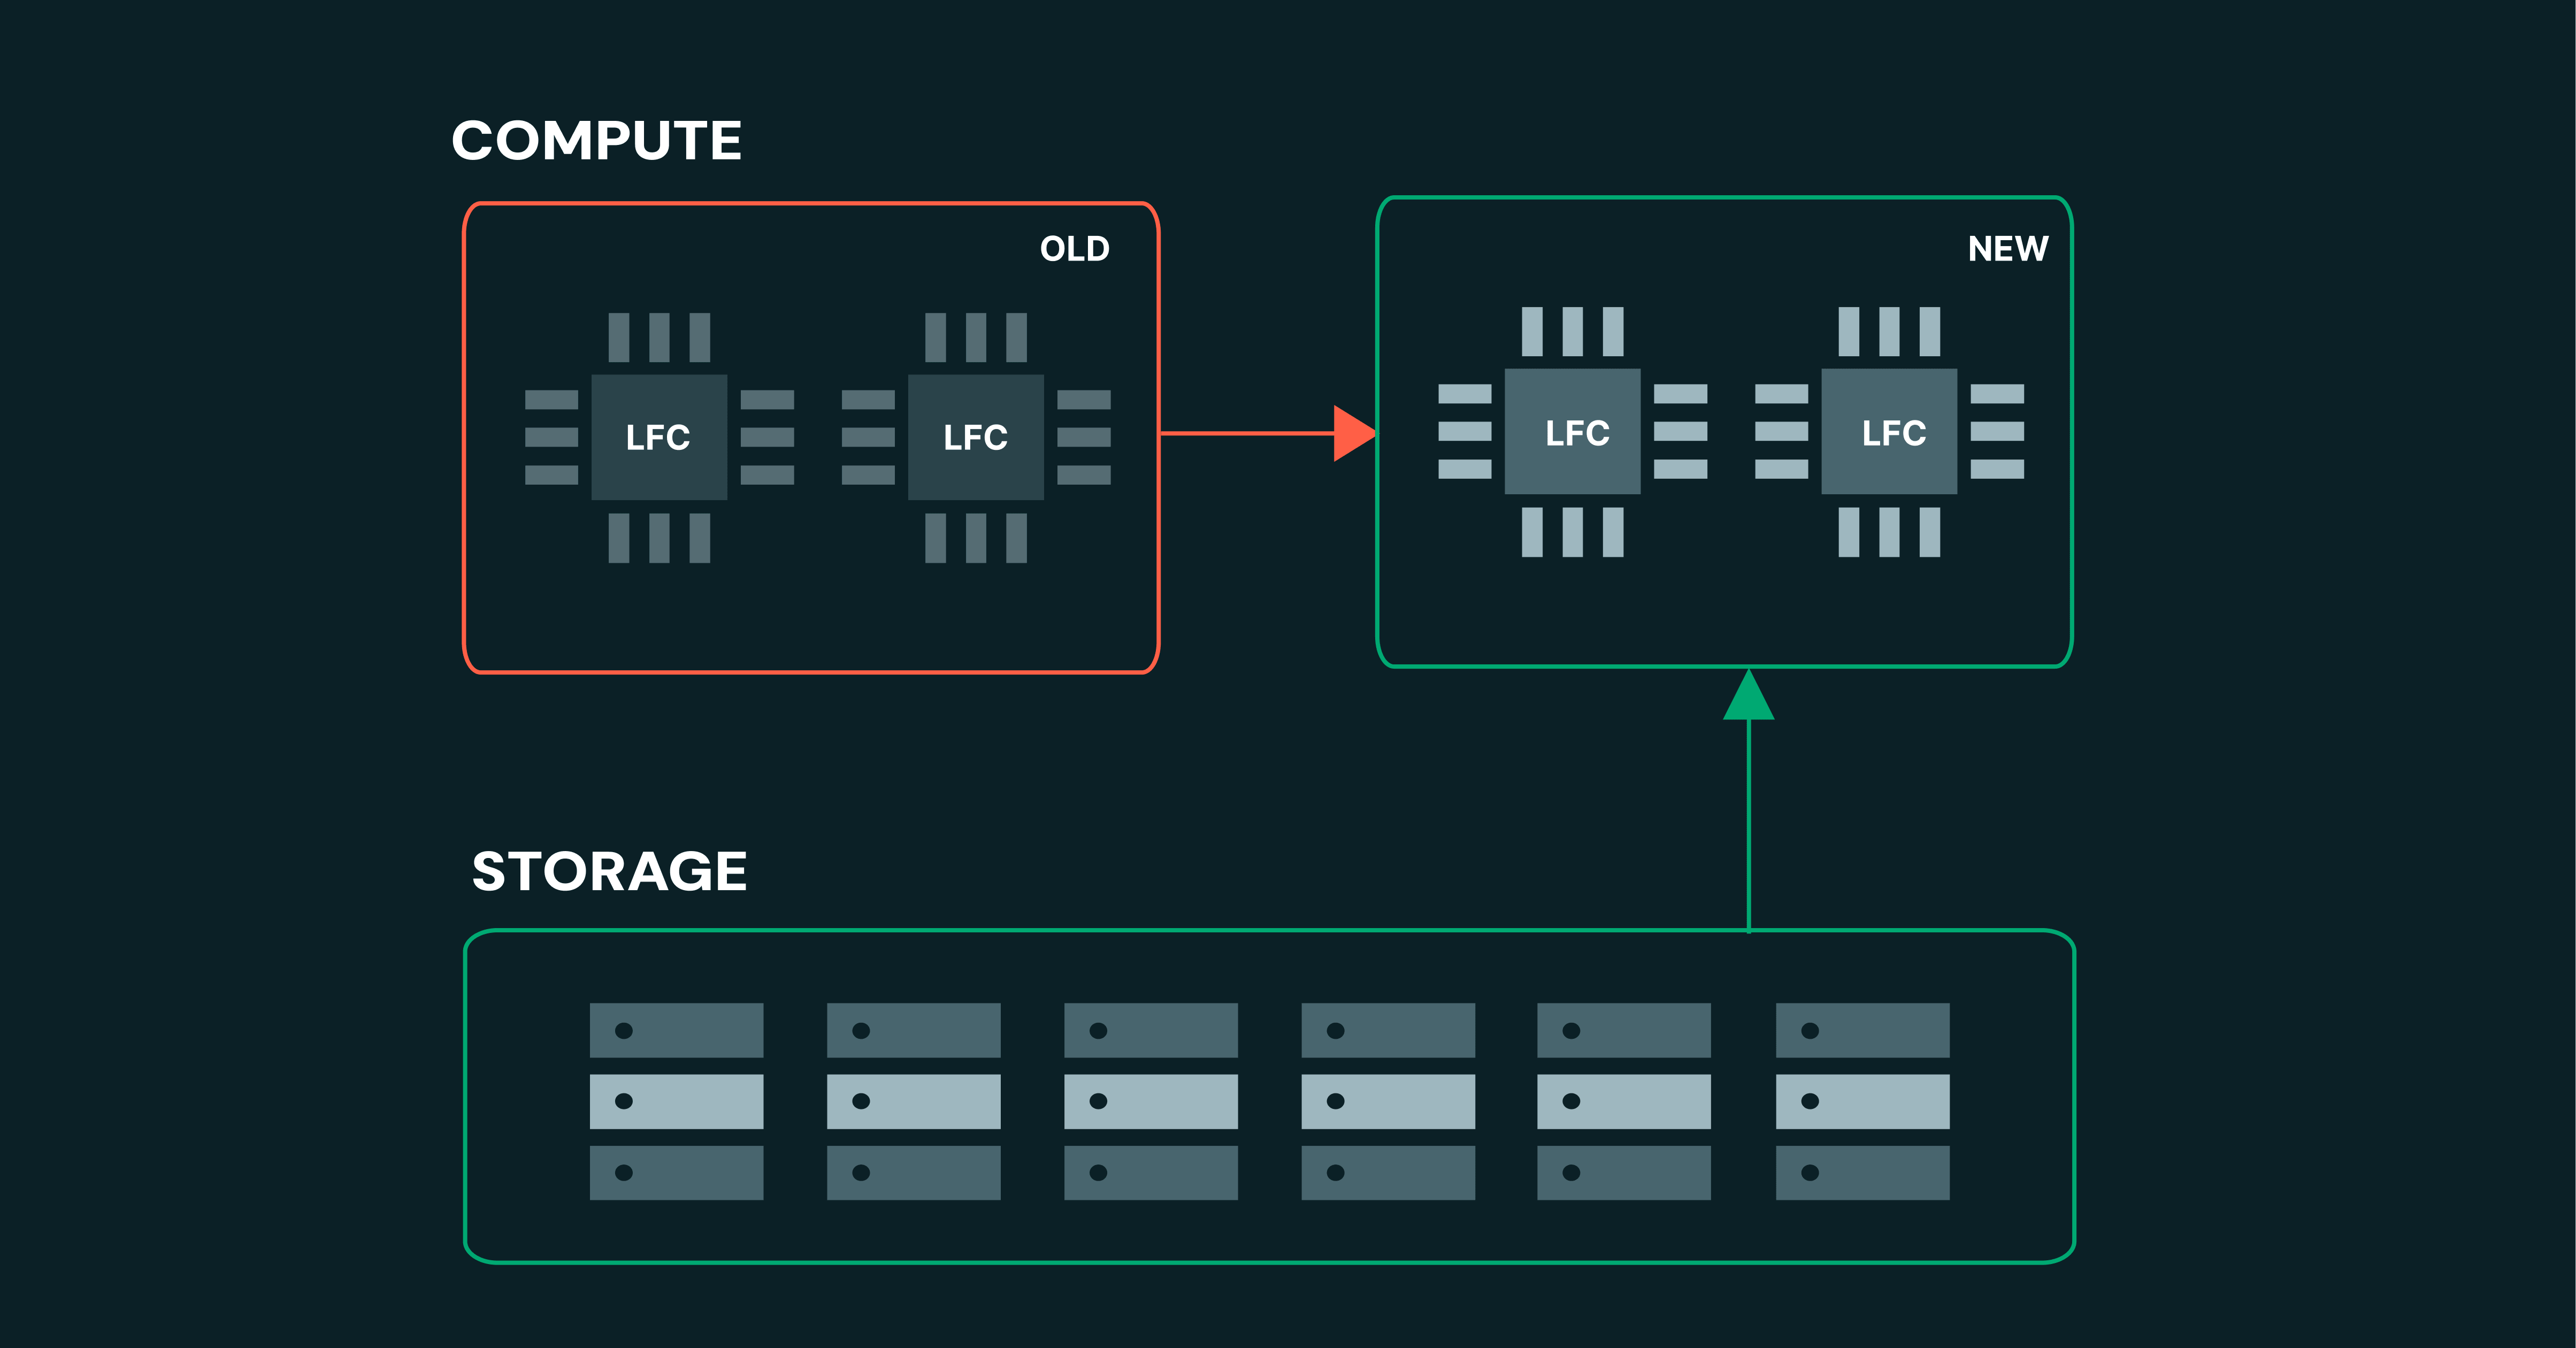The image size is (2576, 1348).
Task: Click the third storage server stack
Action: pyautogui.click(x=1150, y=1101)
